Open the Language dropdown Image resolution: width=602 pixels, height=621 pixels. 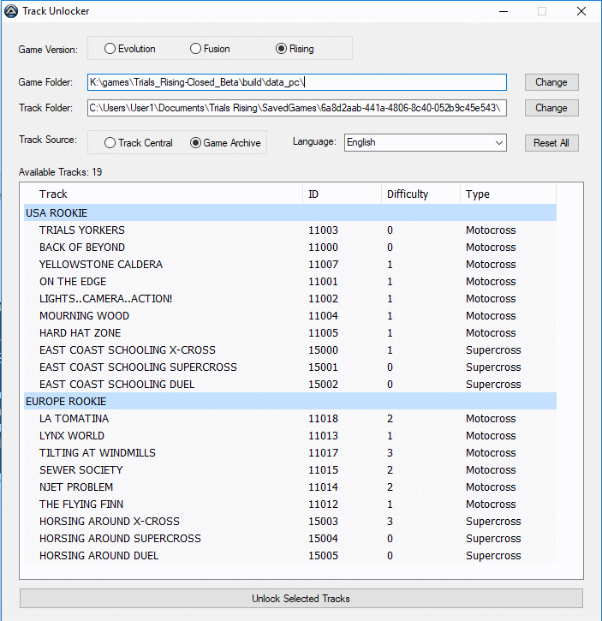pos(425,142)
